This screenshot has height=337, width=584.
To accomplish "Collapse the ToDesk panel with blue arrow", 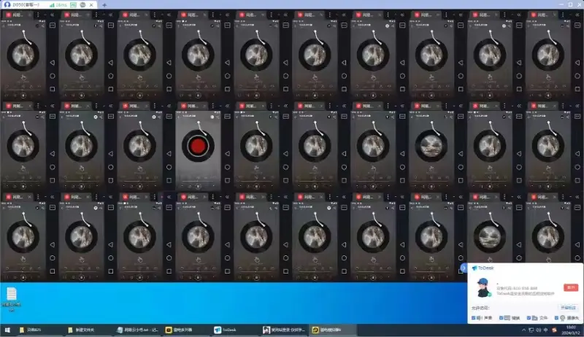I will tap(464, 268).
